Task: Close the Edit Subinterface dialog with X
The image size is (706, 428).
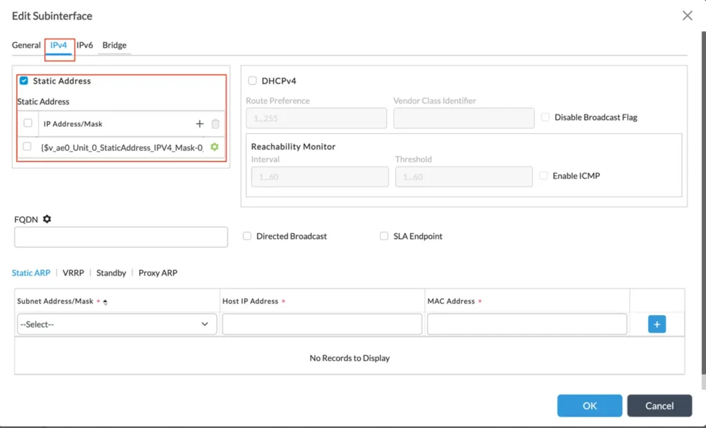Action: click(x=687, y=16)
